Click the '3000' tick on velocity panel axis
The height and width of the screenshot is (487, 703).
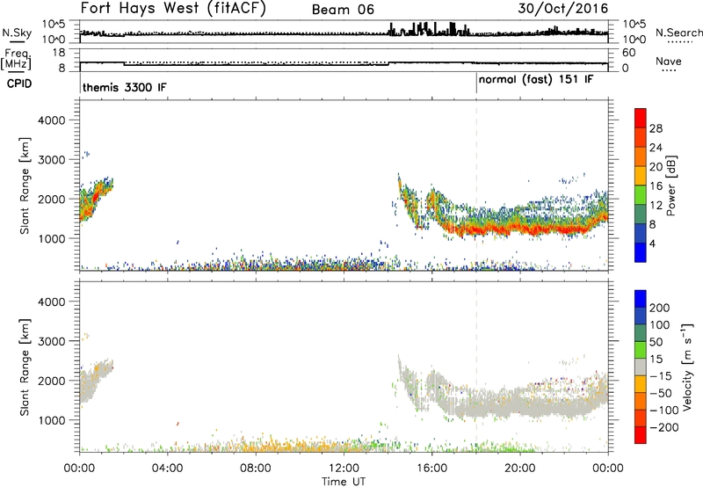coord(51,341)
